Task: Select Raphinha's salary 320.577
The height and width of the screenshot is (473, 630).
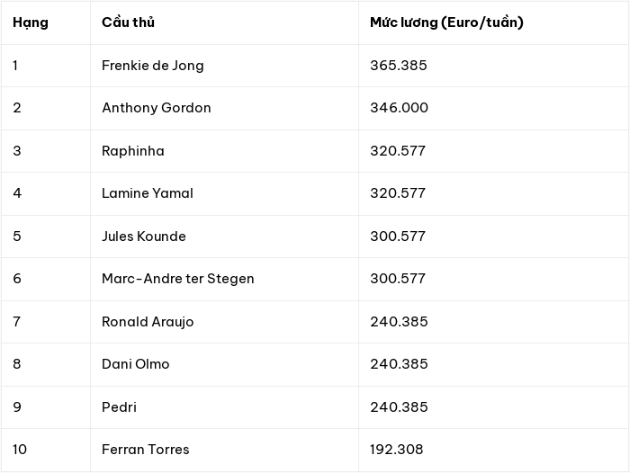Action: pos(398,151)
